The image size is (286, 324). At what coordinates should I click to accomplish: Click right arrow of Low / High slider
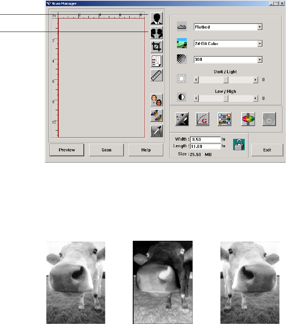pyautogui.click(x=256, y=98)
